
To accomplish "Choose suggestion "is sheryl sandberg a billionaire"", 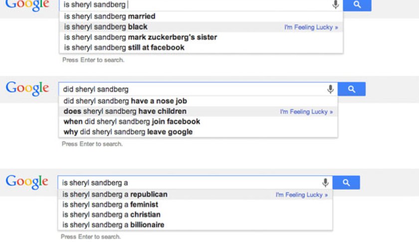I will (x=113, y=225).
